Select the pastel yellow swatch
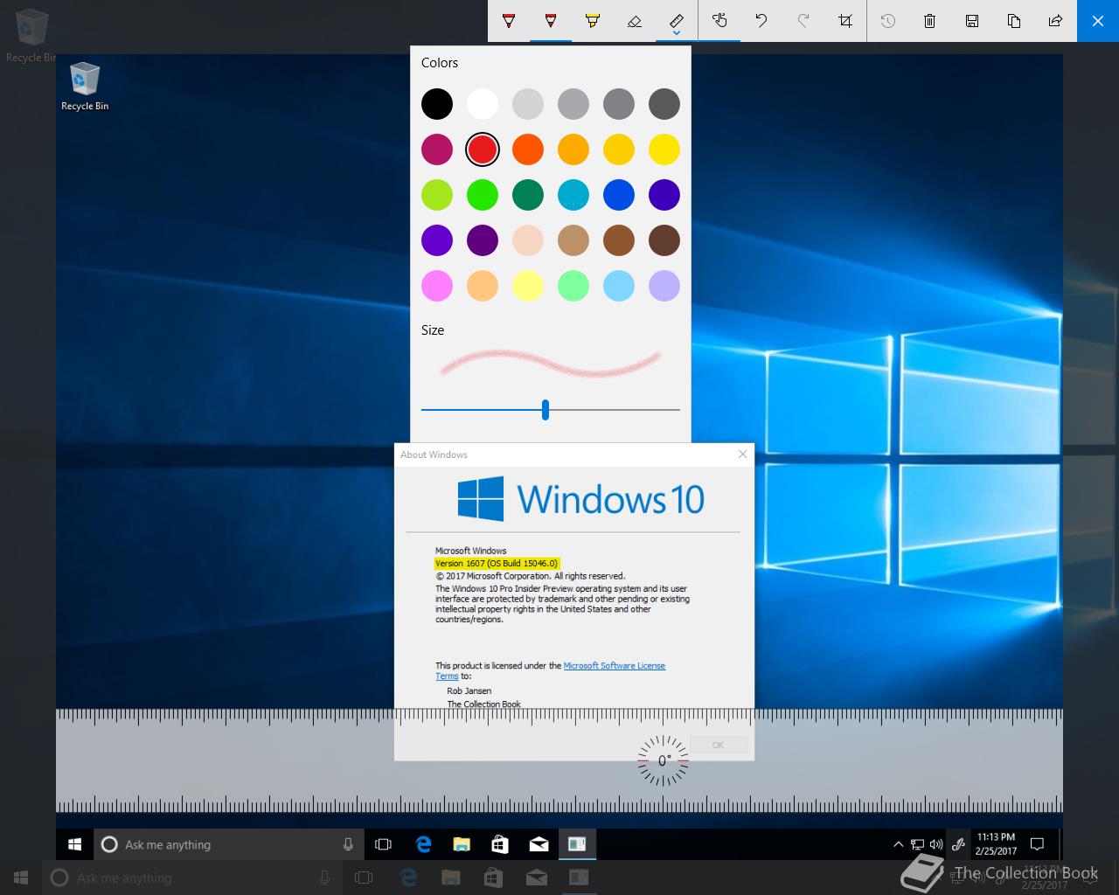 point(528,286)
